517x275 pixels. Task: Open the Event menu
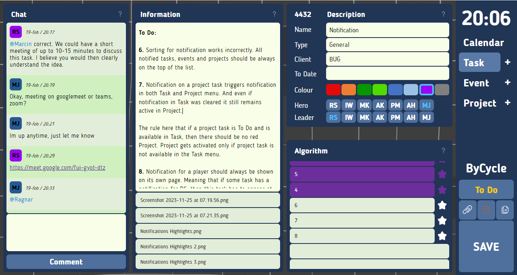pyautogui.click(x=476, y=83)
